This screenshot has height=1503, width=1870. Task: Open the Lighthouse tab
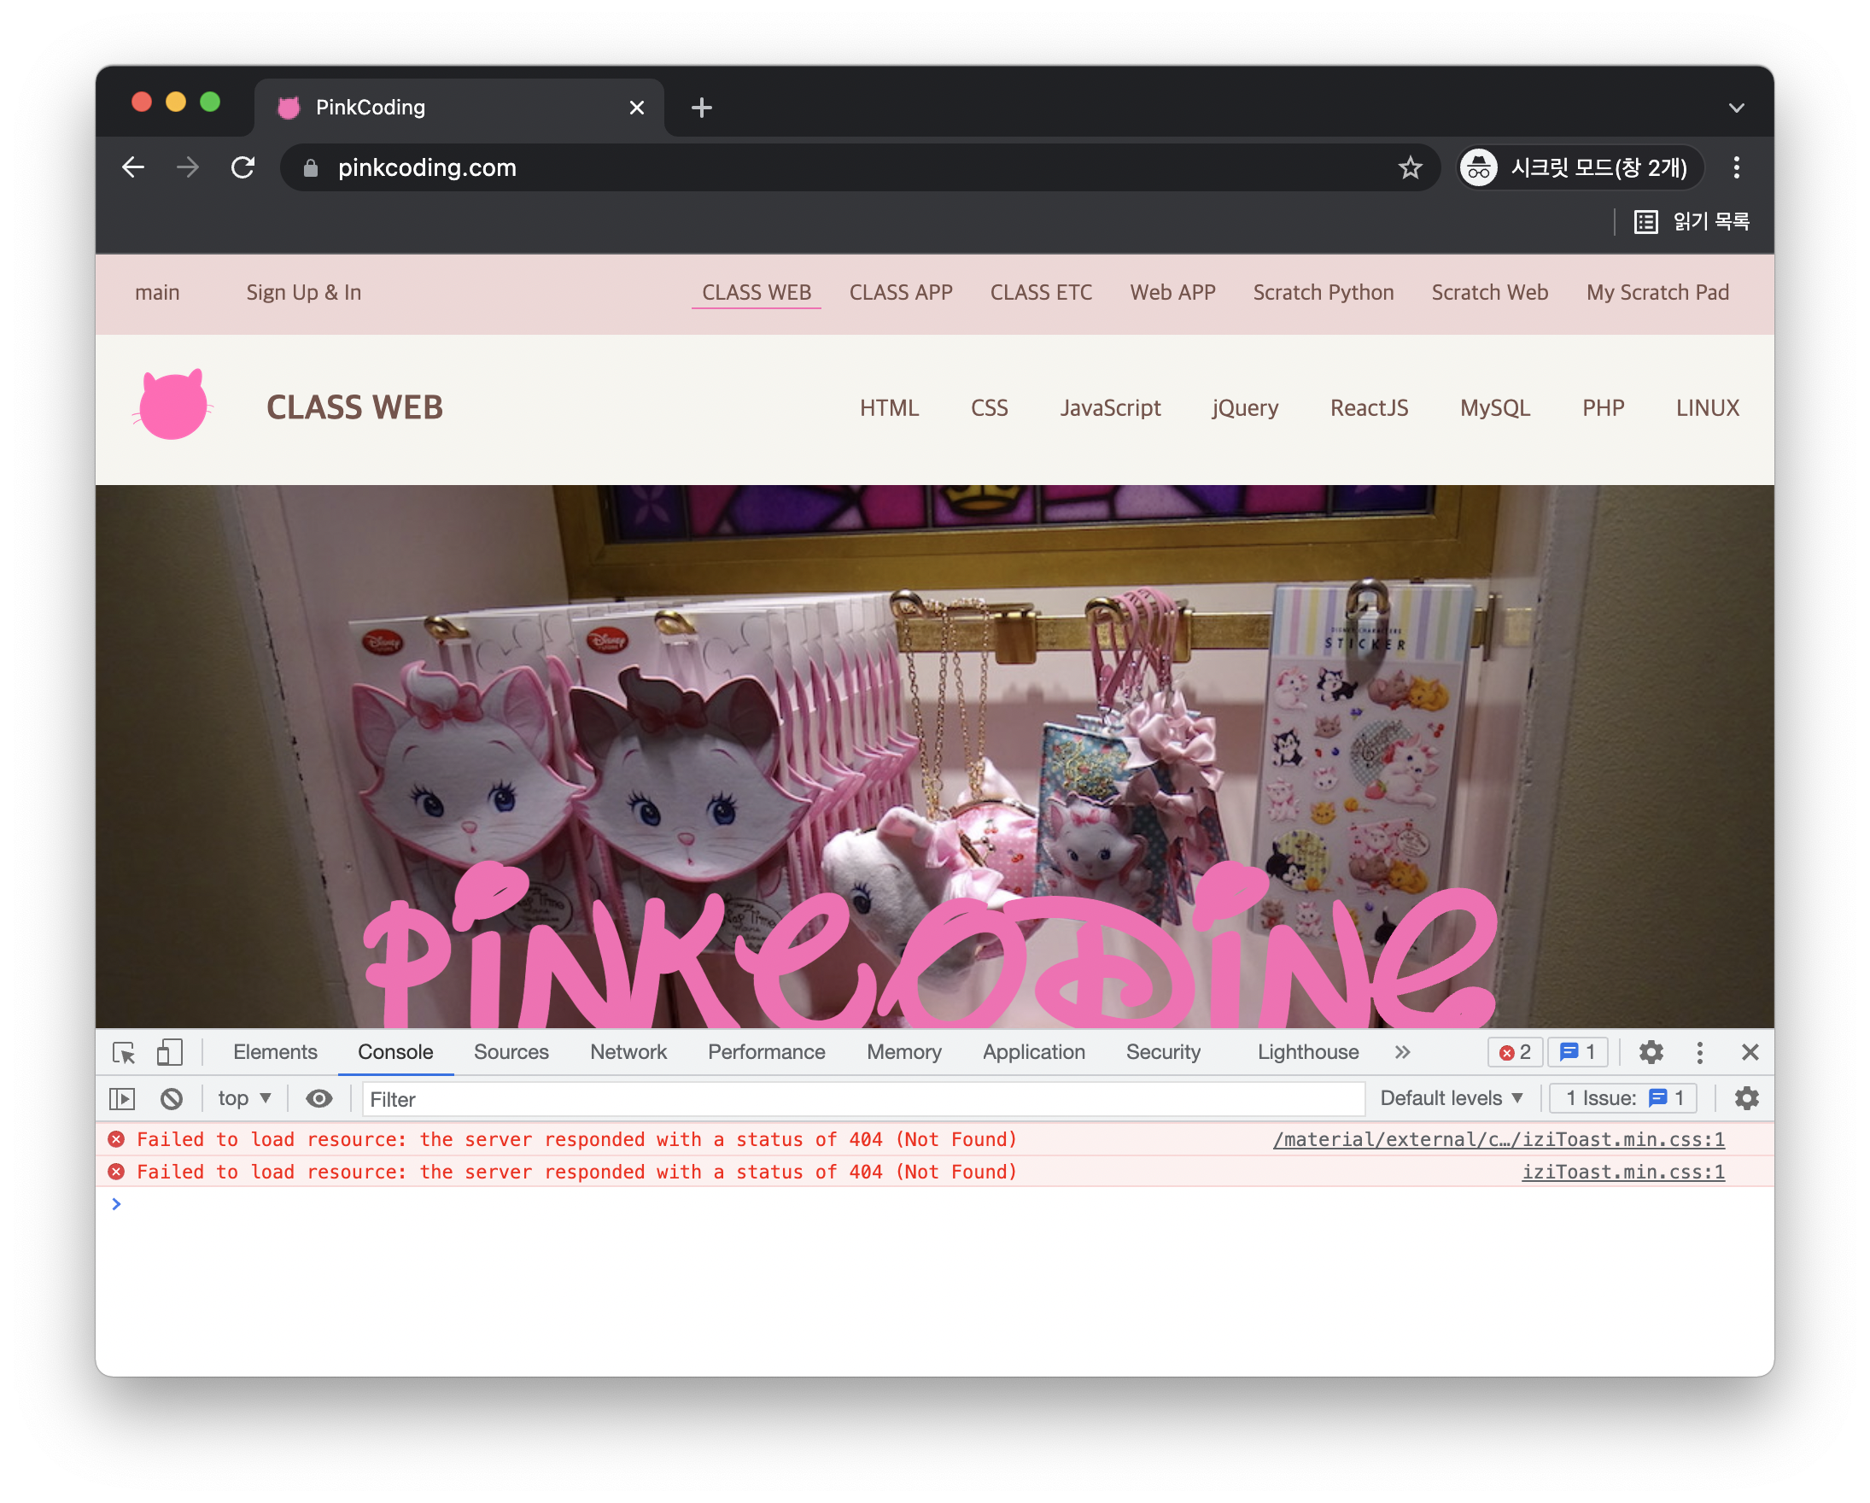click(1308, 1052)
